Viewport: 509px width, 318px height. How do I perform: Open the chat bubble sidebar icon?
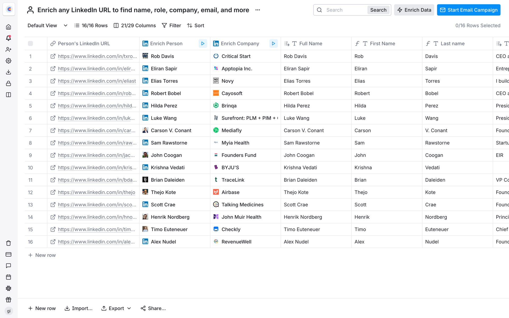(x=8, y=266)
